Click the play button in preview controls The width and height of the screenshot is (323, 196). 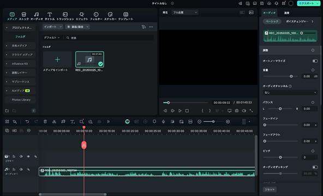(x=180, y=111)
